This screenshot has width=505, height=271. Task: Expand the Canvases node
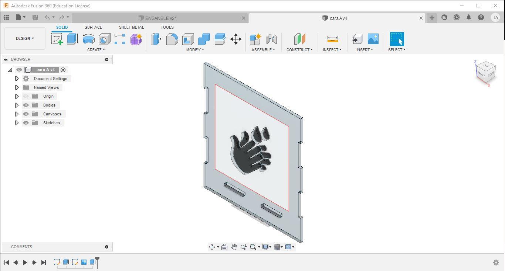17,114
